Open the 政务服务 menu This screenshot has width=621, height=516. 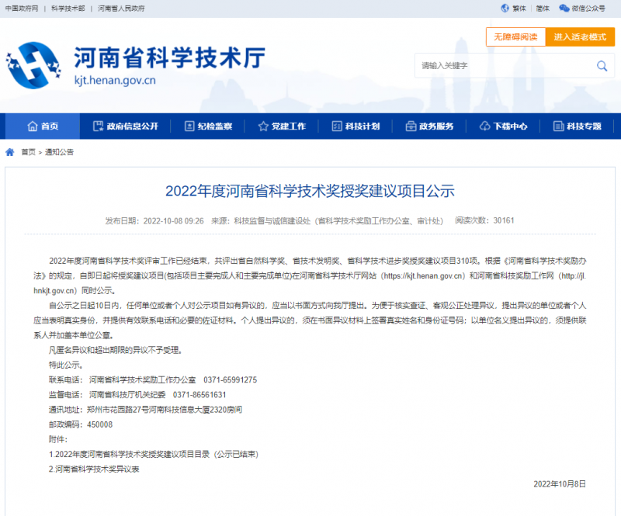(428, 126)
